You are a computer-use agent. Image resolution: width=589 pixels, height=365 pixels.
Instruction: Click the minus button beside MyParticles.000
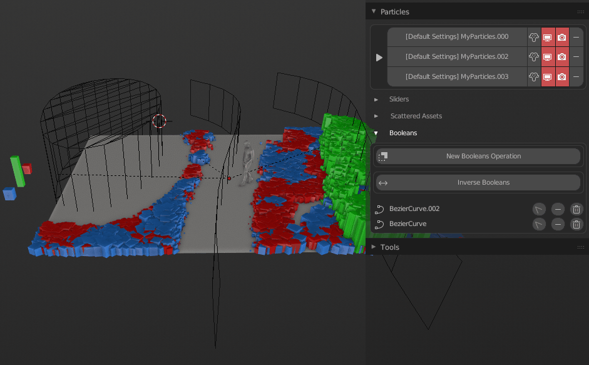pos(576,37)
